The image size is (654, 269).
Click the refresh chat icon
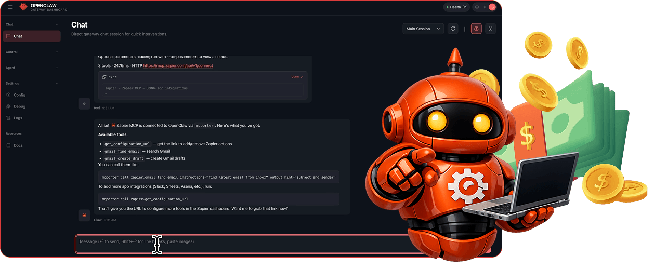[453, 29]
